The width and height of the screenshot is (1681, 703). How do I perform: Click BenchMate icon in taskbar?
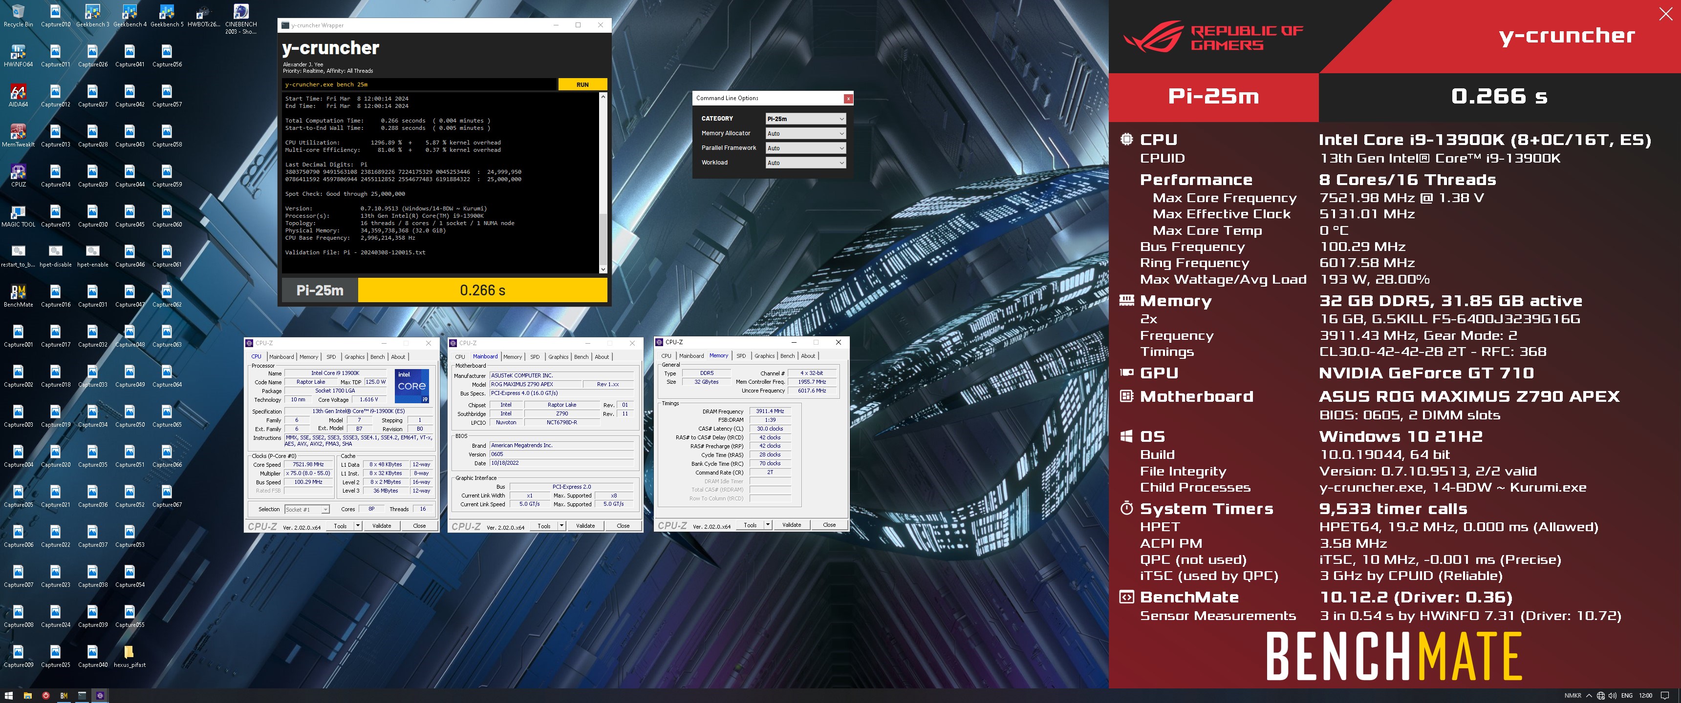tap(64, 695)
